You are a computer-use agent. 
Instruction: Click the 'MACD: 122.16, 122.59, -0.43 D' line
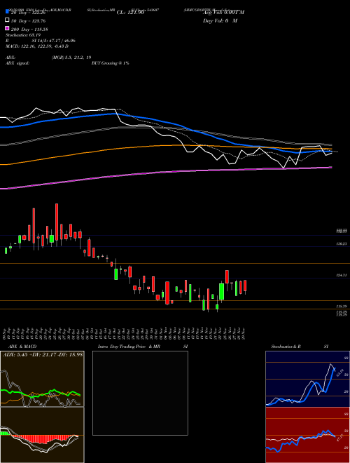tap(37, 46)
